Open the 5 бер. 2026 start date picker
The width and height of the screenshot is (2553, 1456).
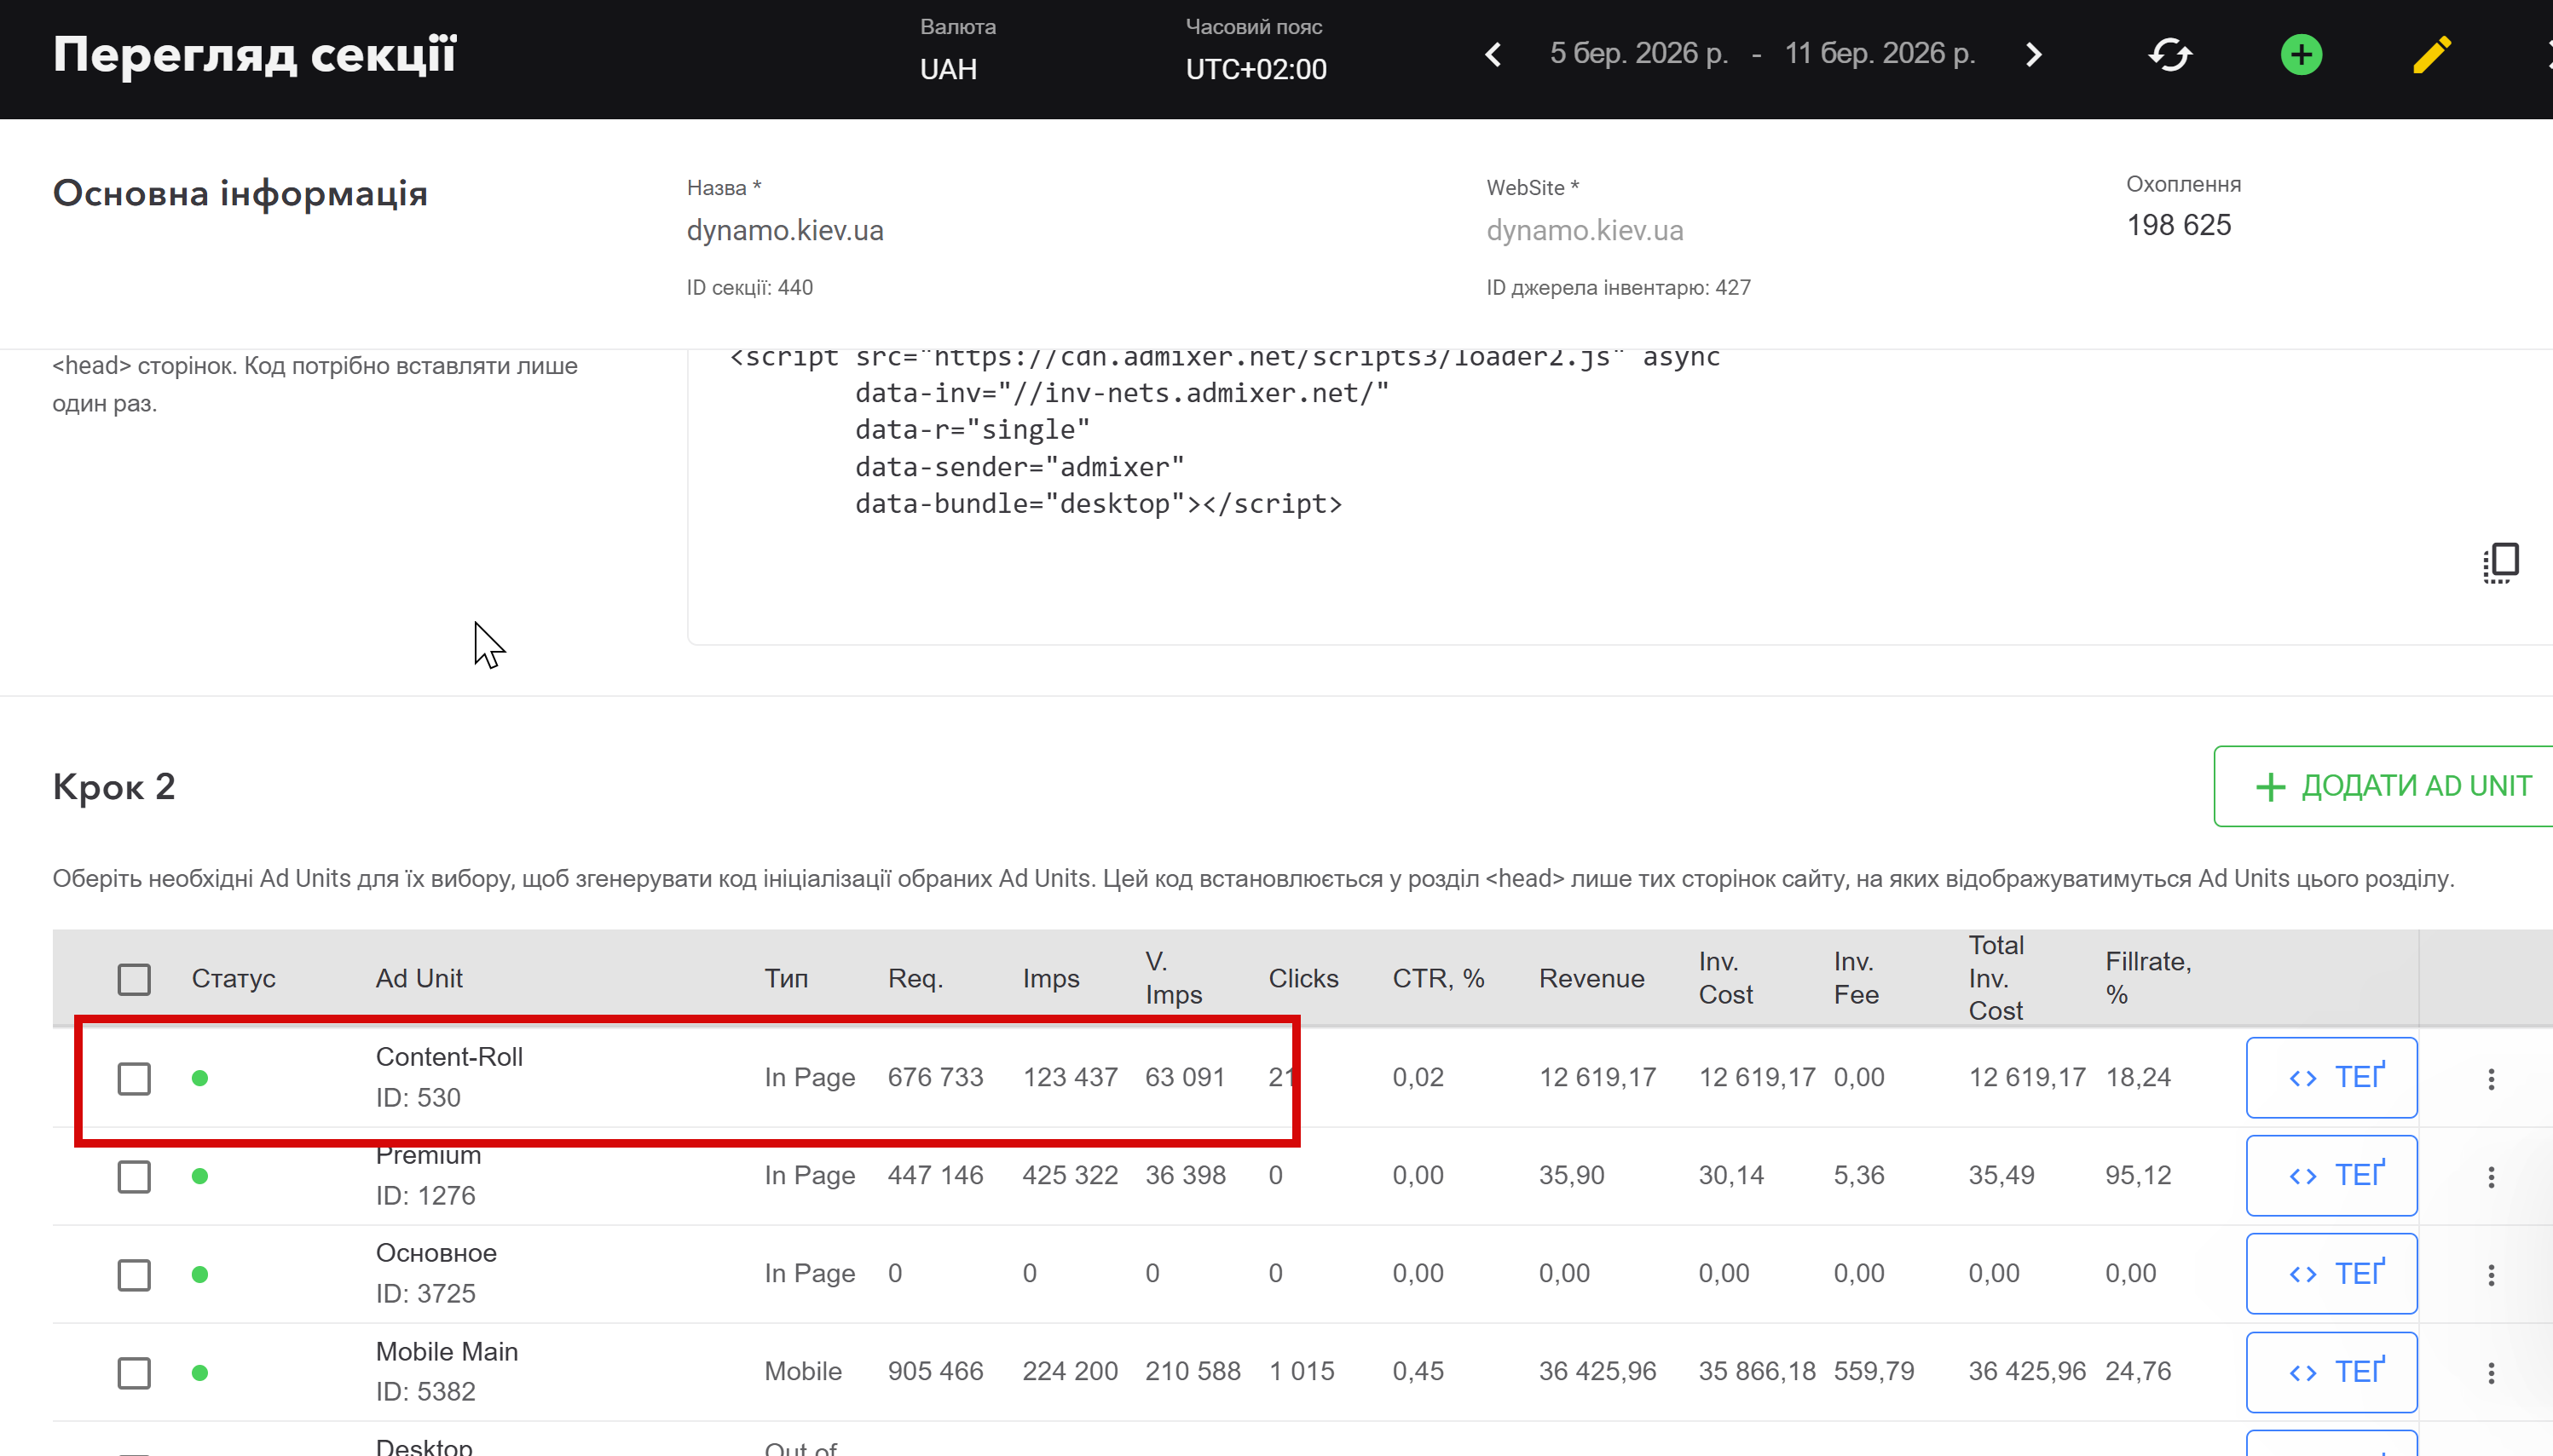click(1638, 54)
